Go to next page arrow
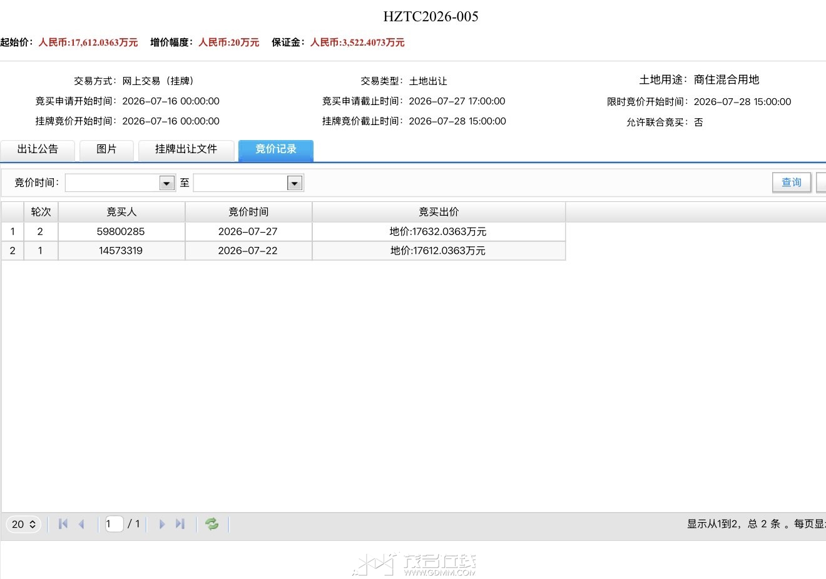 coord(161,524)
